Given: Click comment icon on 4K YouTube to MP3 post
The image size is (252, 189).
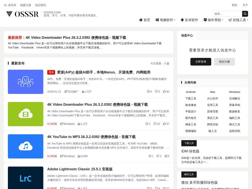Looking at the screenshot, I should pos(158,156).
